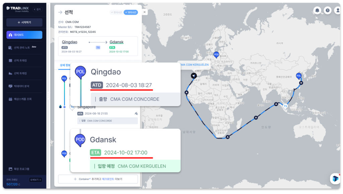Click the ATD badge under Qingdao summary

(x=65, y=47)
